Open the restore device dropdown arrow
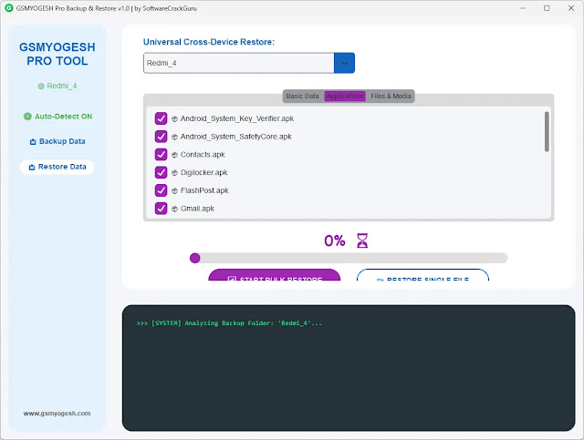 tap(344, 63)
